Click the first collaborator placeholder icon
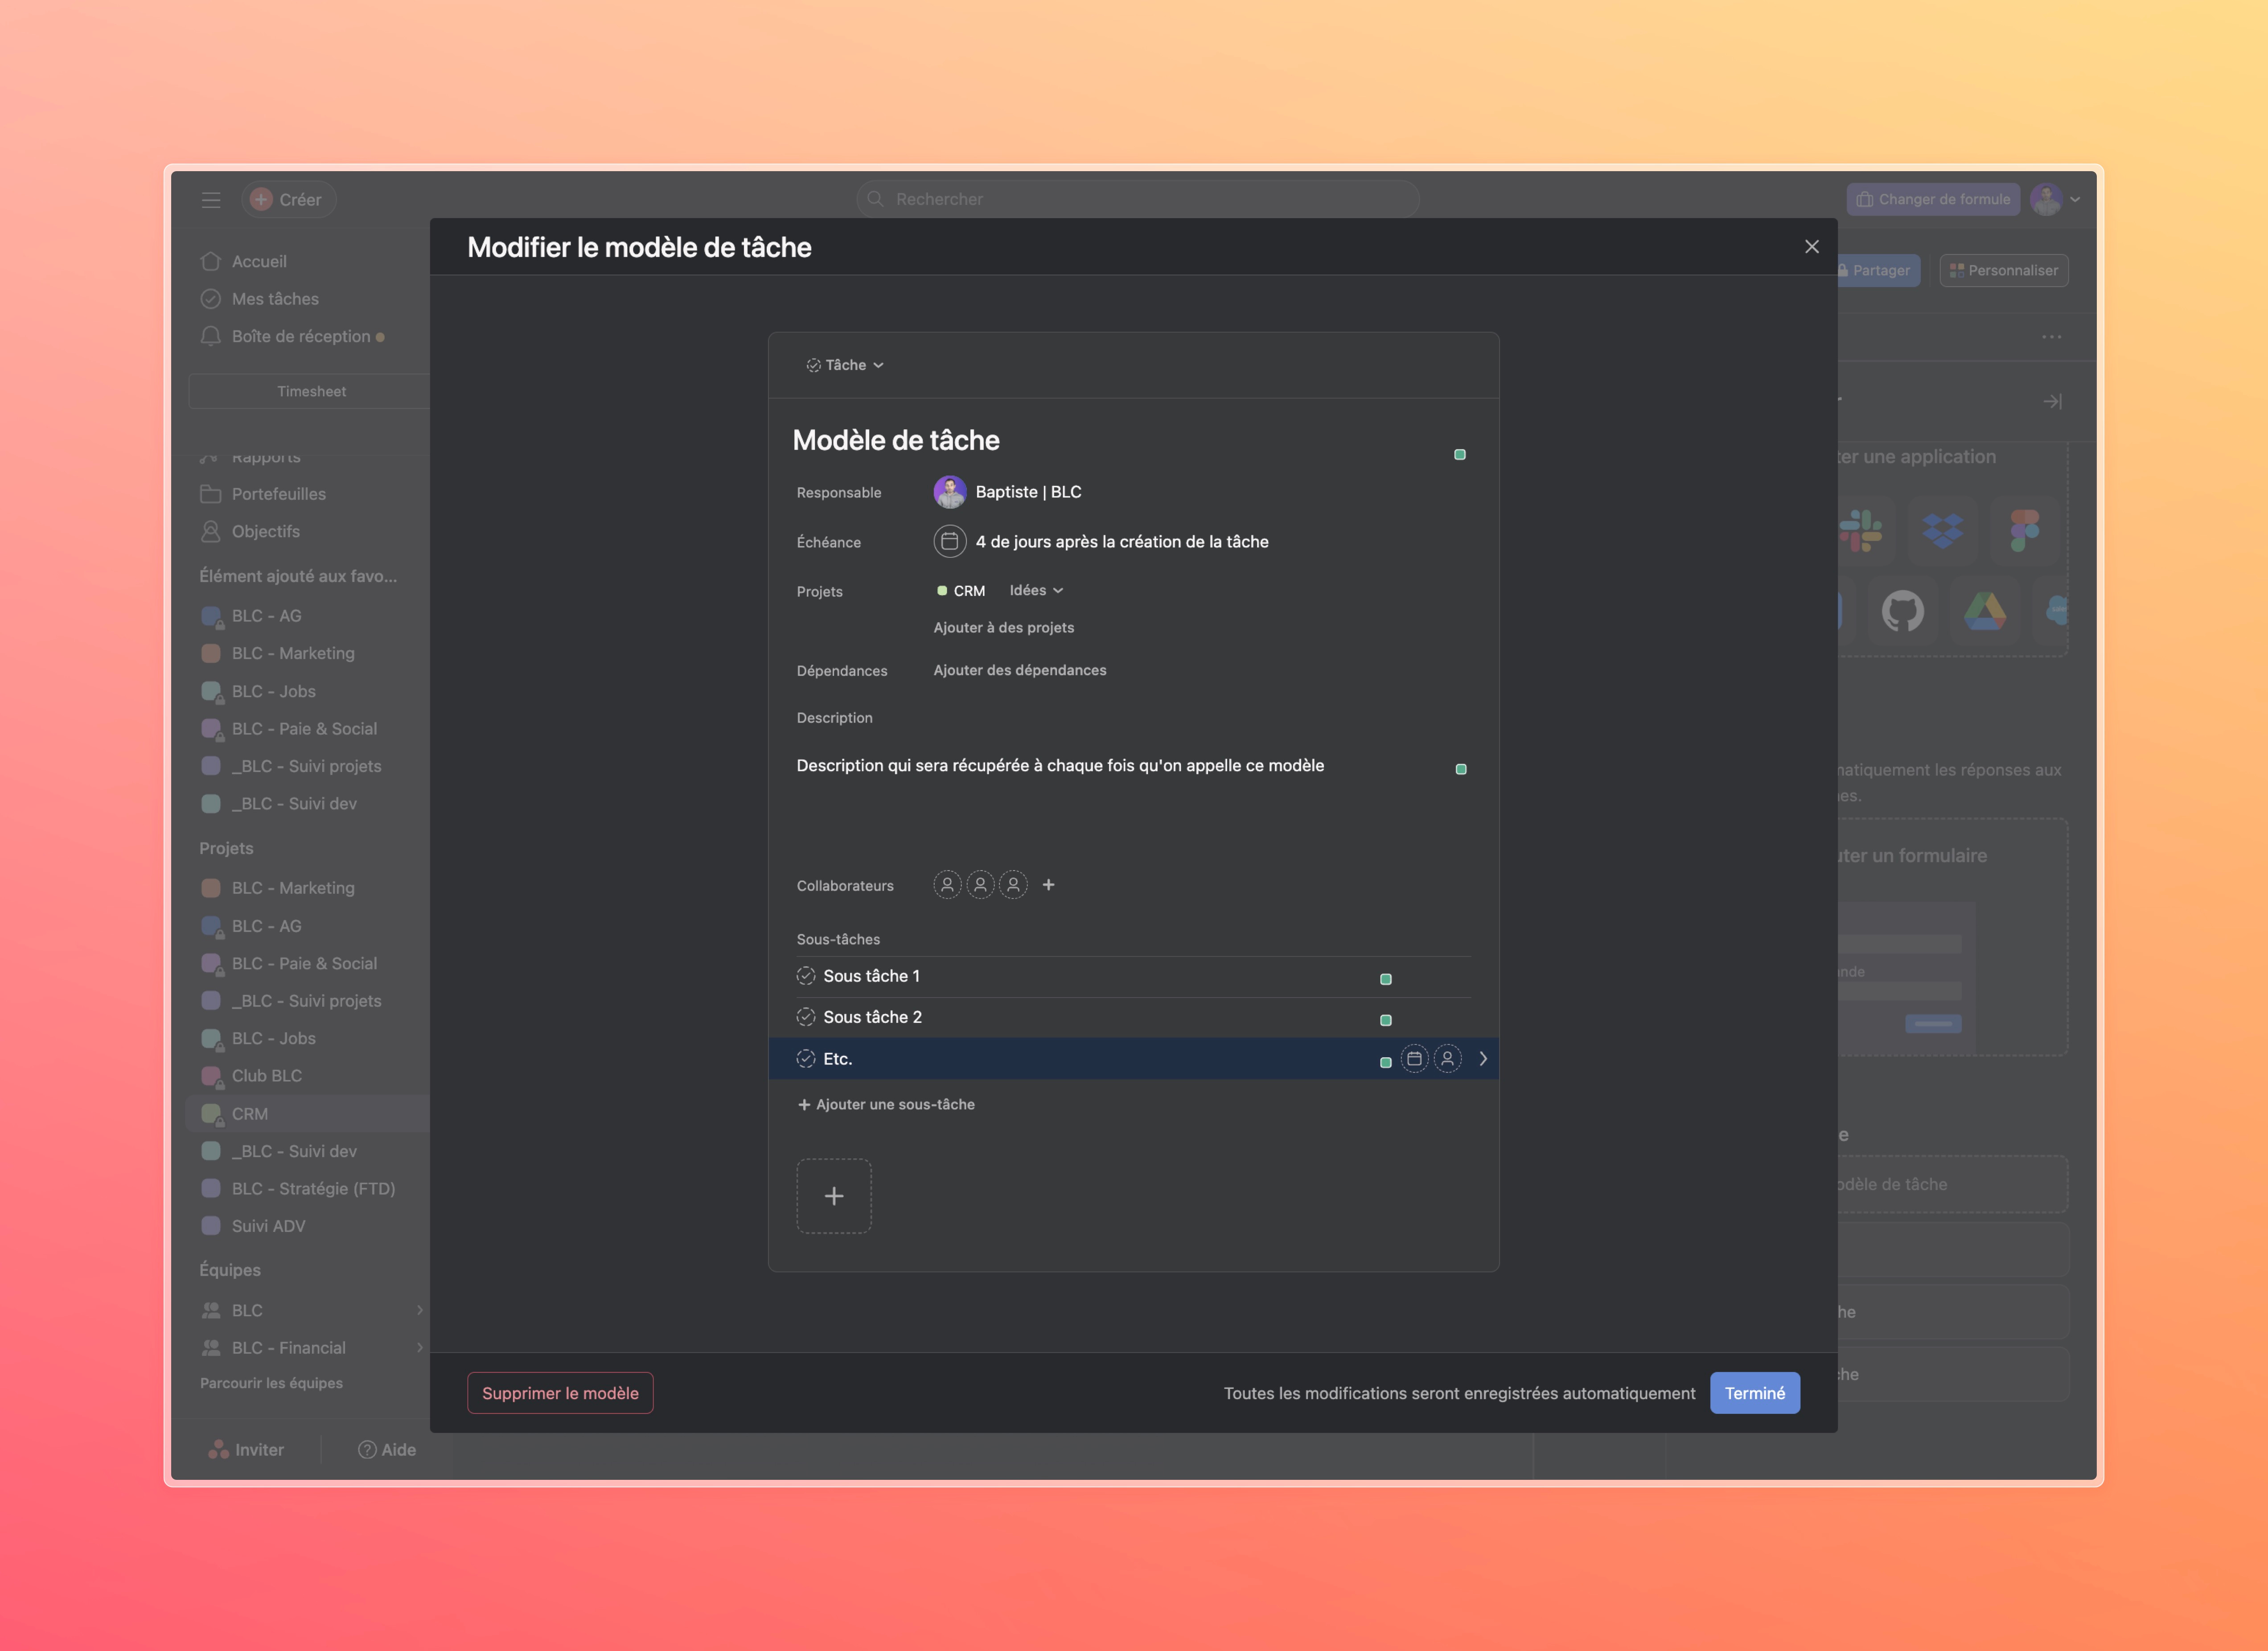Screen dimensions: 2268x1651 947,885
